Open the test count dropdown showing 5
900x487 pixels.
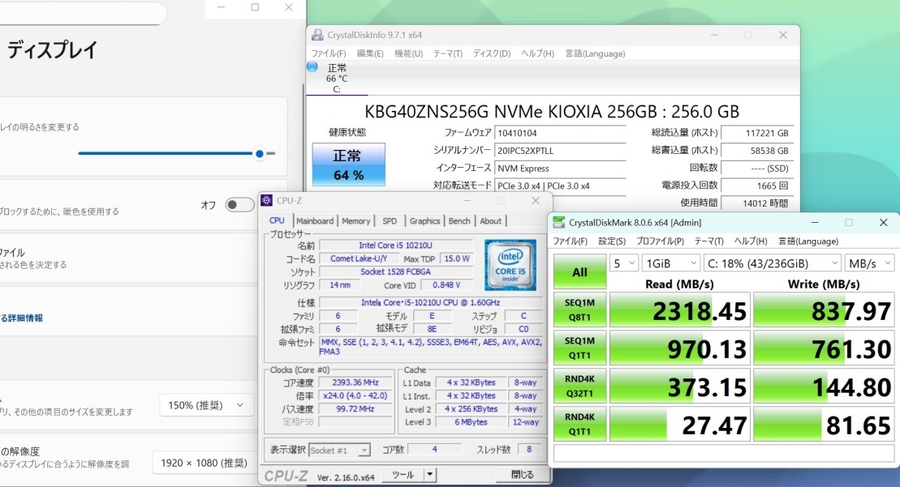click(623, 263)
